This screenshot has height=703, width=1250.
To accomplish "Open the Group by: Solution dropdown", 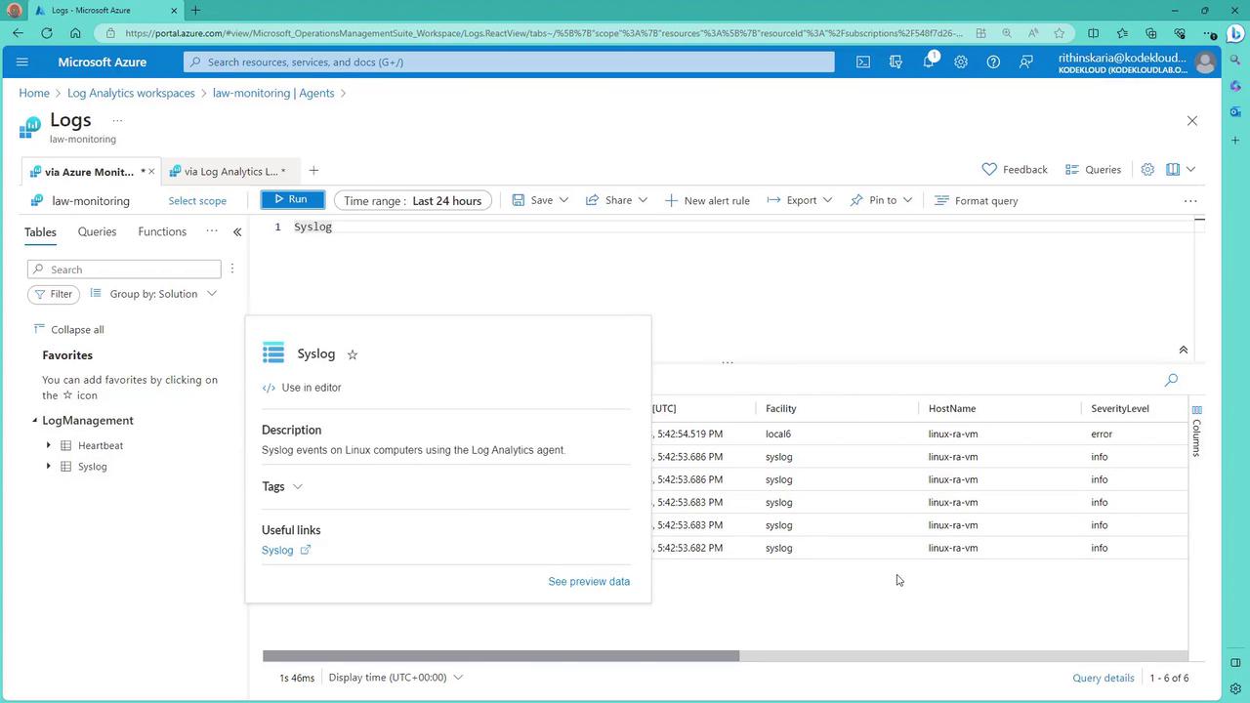I will (153, 294).
